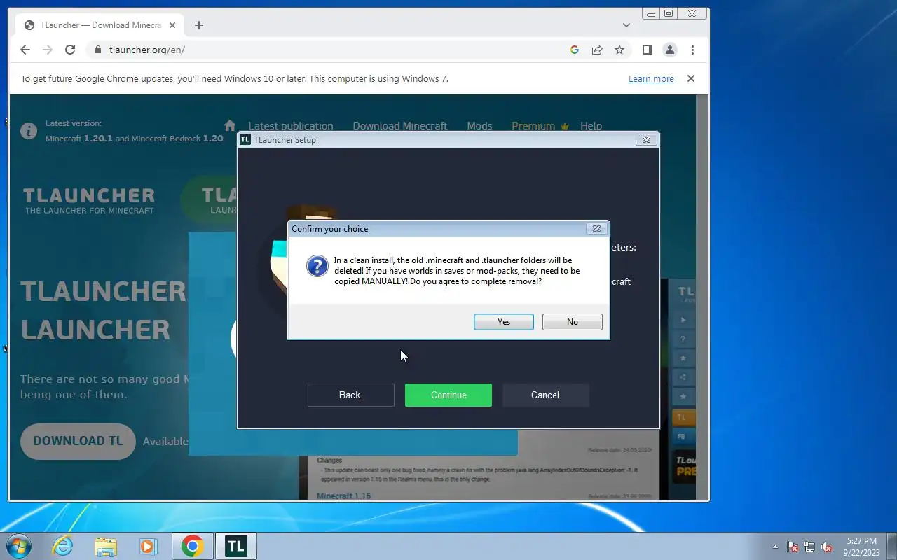
Task: Click the share icon in the launcher preview sidebar
Action: pos(683,378)
